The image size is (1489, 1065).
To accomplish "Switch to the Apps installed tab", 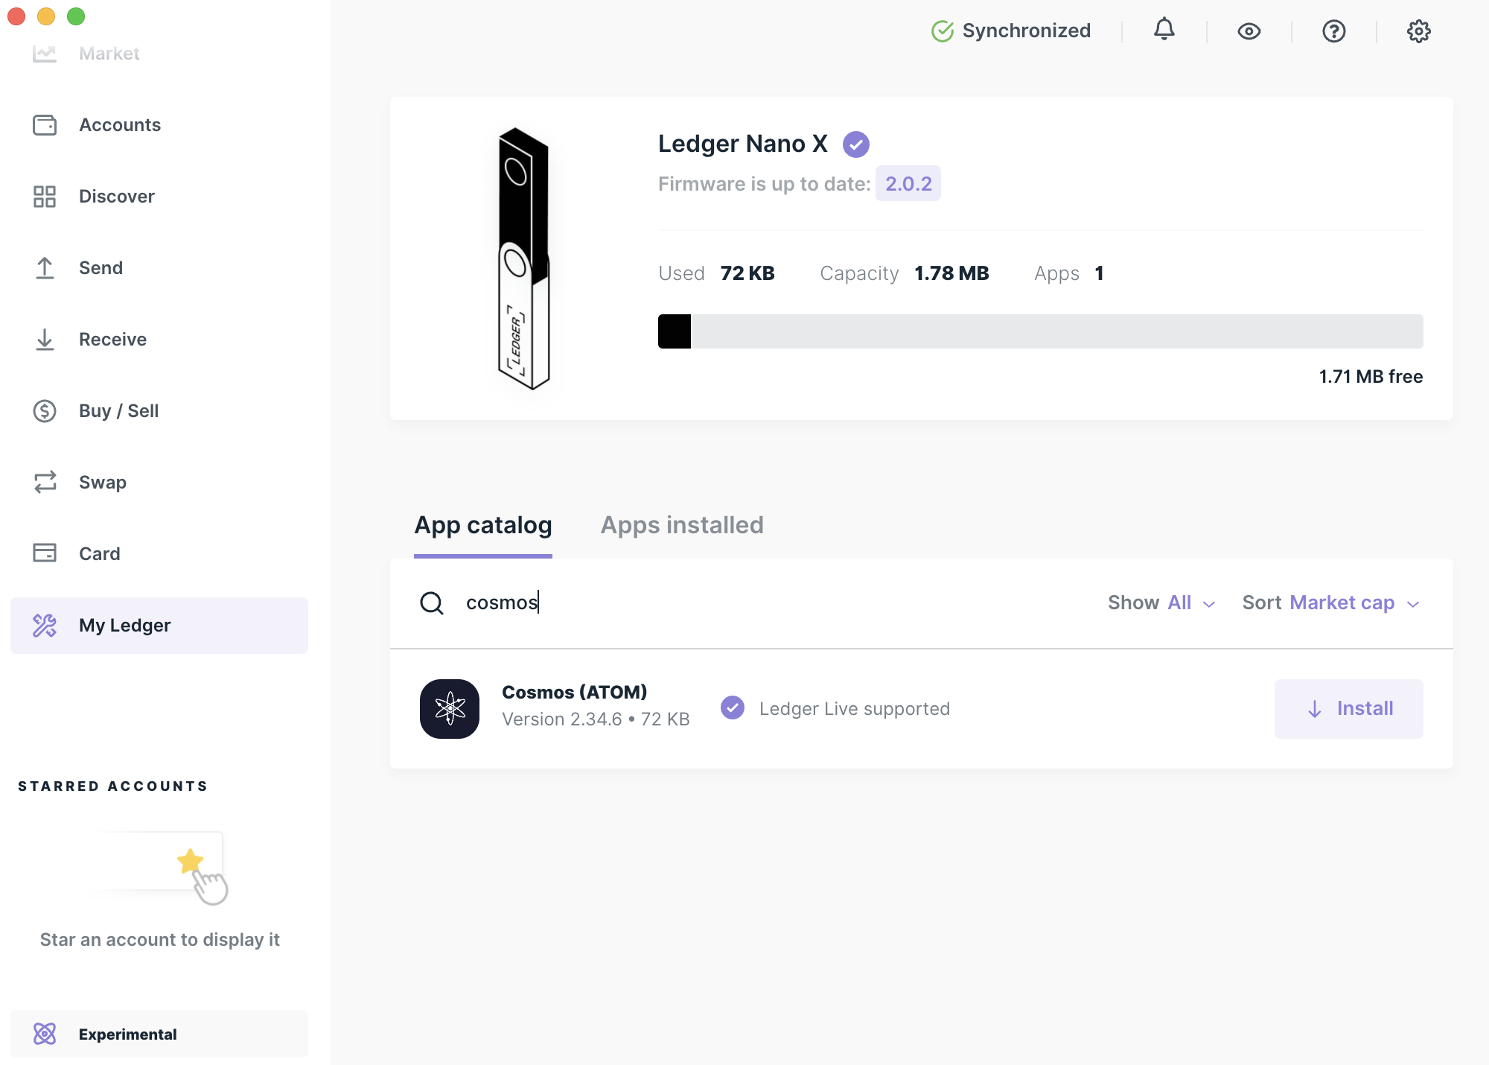I will click(x=682, y=525).
